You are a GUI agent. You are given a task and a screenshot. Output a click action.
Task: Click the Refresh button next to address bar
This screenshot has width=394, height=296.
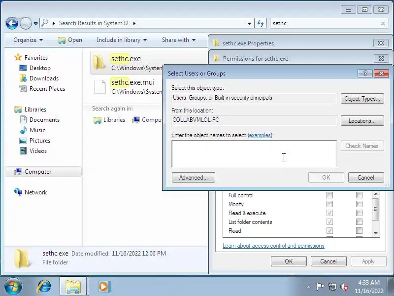pyautogui.click(x=261, y=23)
